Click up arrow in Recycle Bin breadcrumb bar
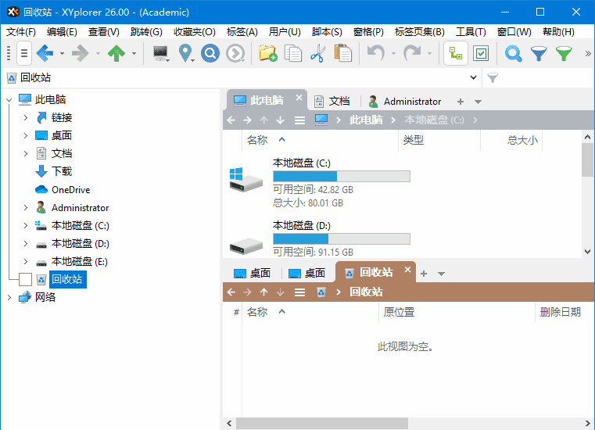 pos(263,292)
